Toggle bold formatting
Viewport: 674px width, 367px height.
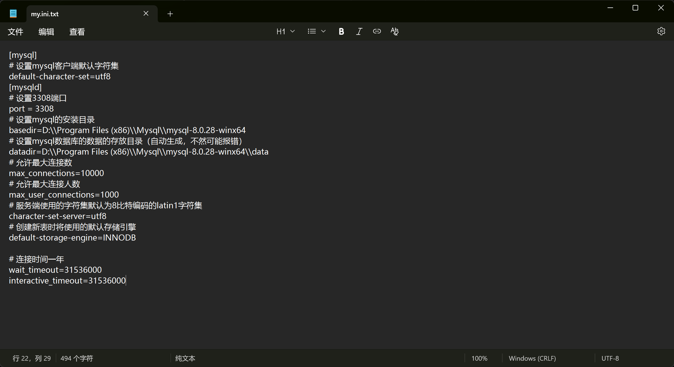coord(341,31)
